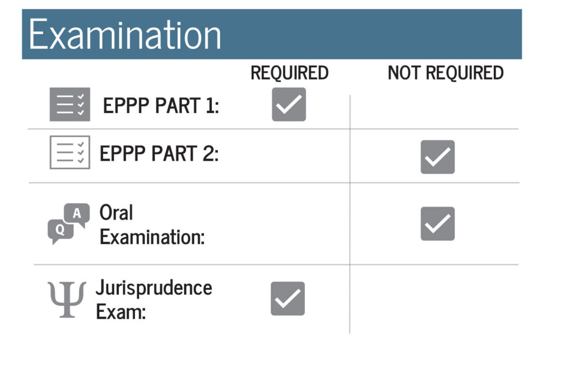Uncheck the Required box for Jurisprudence Exam
Screen dimensions: 574x383
pyautogui.click(x=288, y=298)
